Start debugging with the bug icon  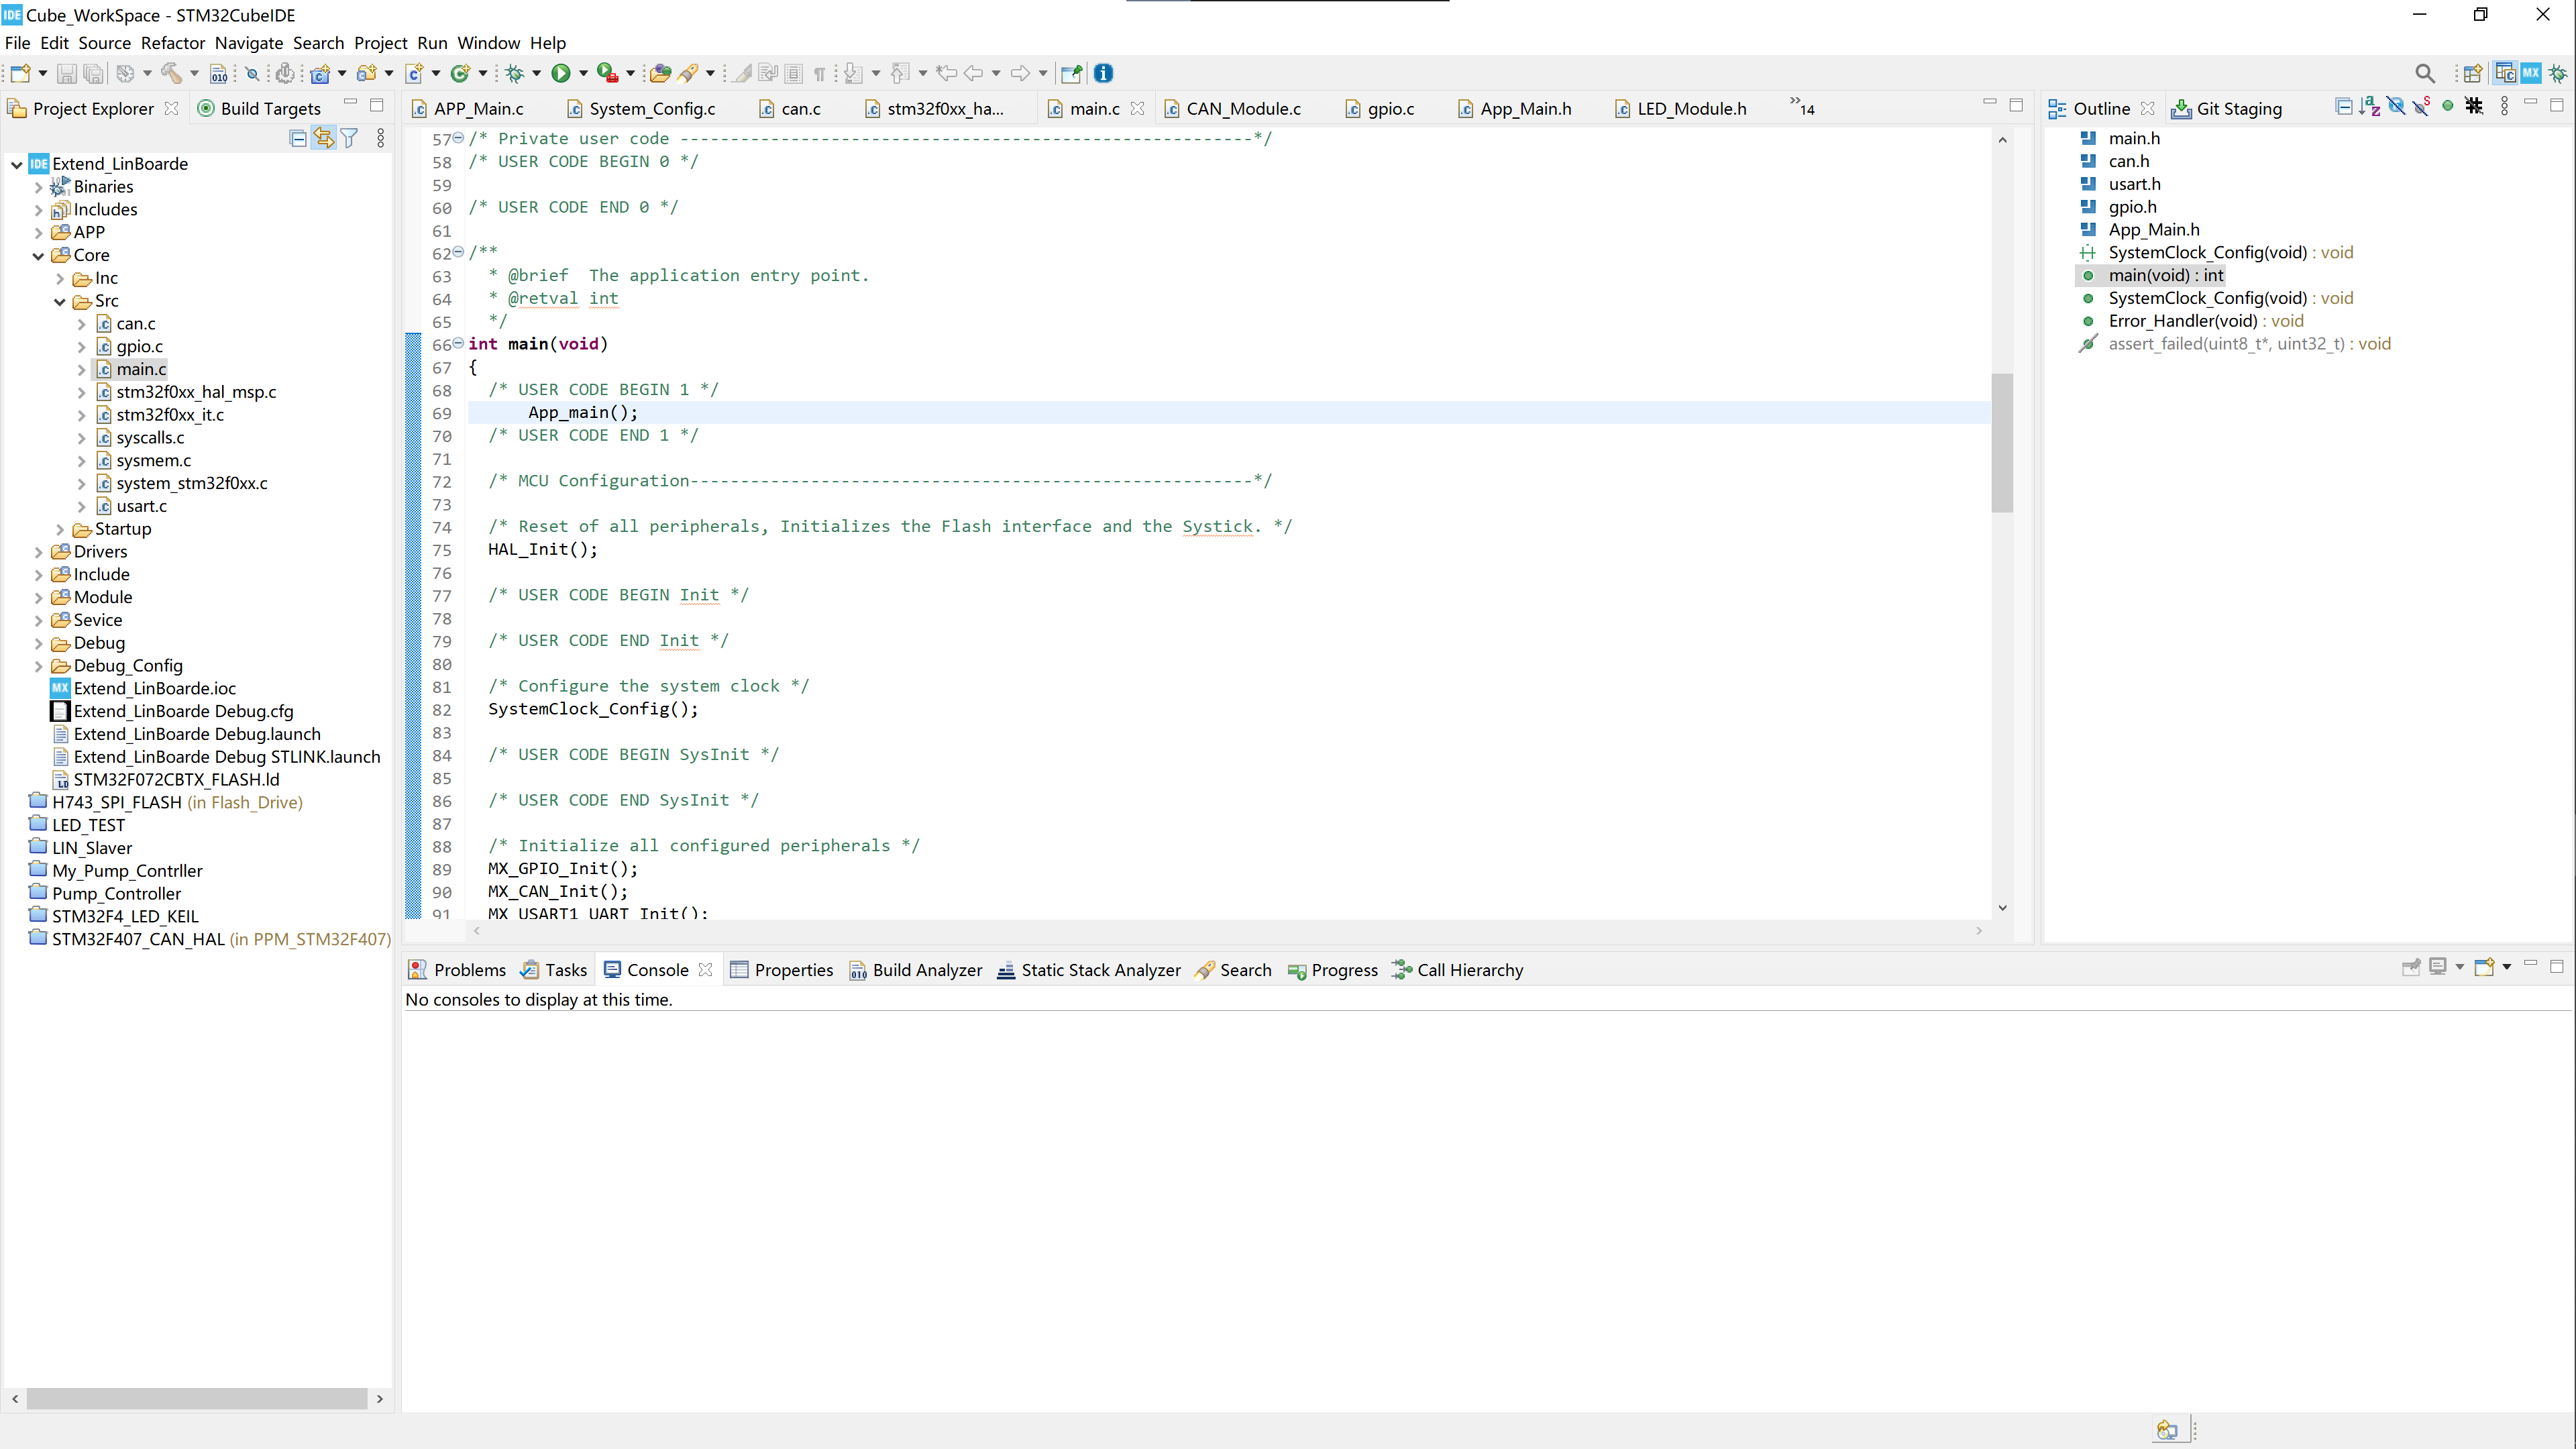click(x=514, y=73)
